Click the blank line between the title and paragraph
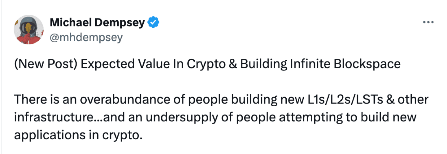447x154 pixels. click(x=217, y=82)
